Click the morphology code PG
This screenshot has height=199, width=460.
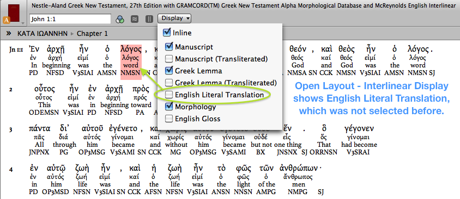(64, 152)
